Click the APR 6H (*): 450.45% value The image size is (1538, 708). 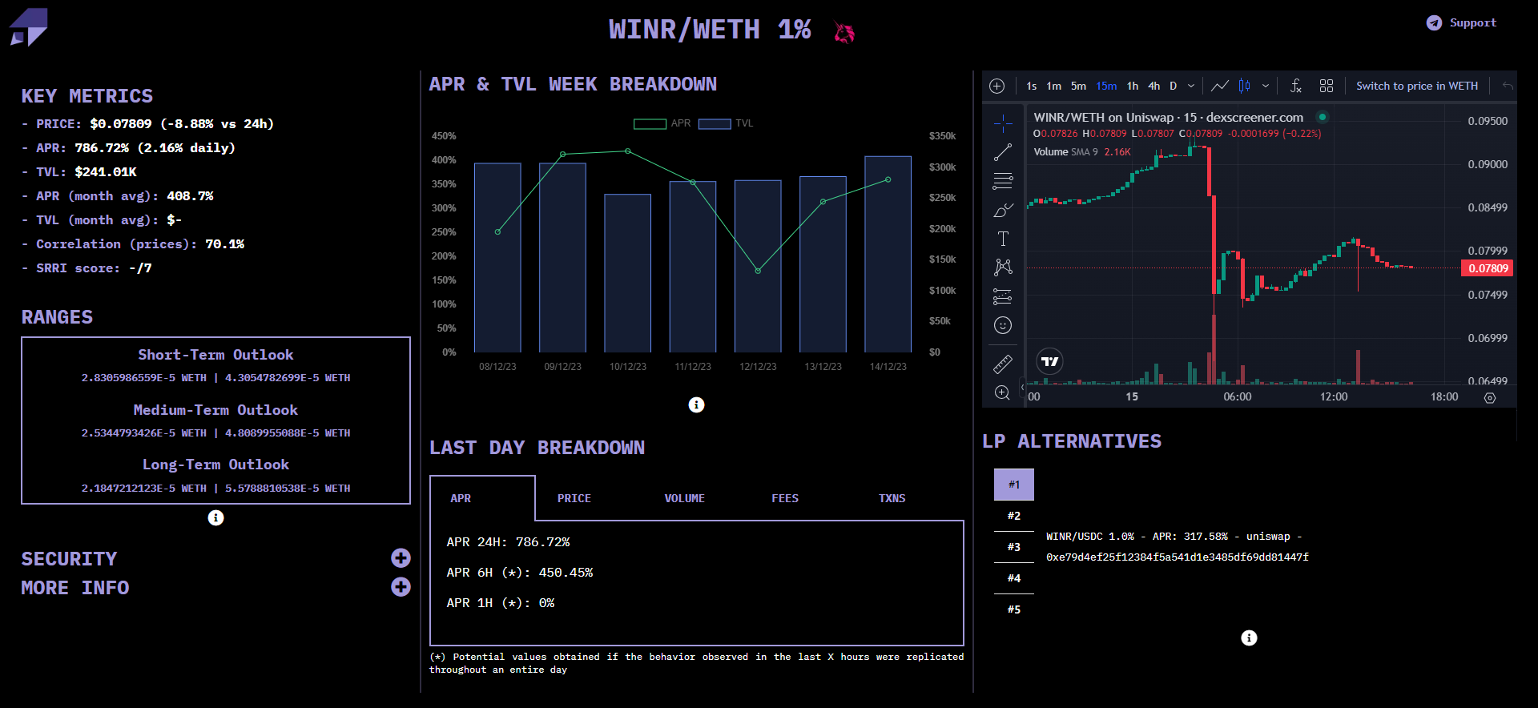(x=519, y=573)
